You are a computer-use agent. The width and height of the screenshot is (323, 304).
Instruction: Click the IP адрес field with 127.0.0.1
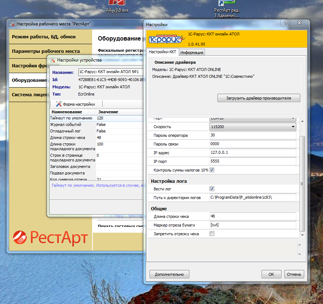pos(253,152)
